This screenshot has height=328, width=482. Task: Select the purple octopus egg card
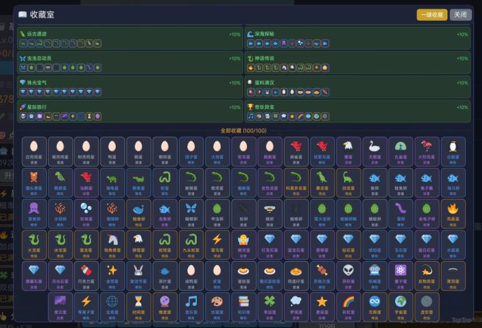[x=34, y=214]
